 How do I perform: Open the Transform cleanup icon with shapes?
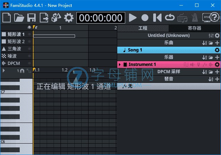(56, 18)
